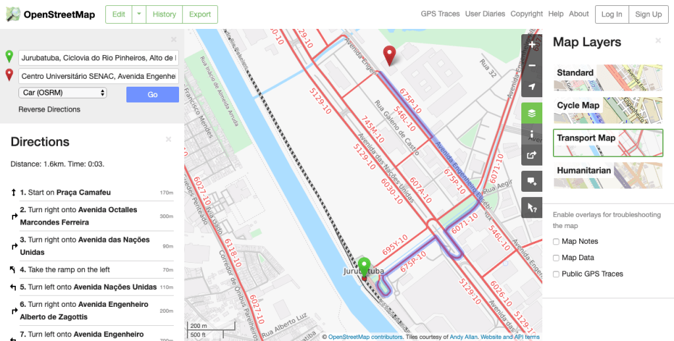Click the destination input field
Image resolution: width=674 pixels, height=341 pixels.
click(99, 76)
